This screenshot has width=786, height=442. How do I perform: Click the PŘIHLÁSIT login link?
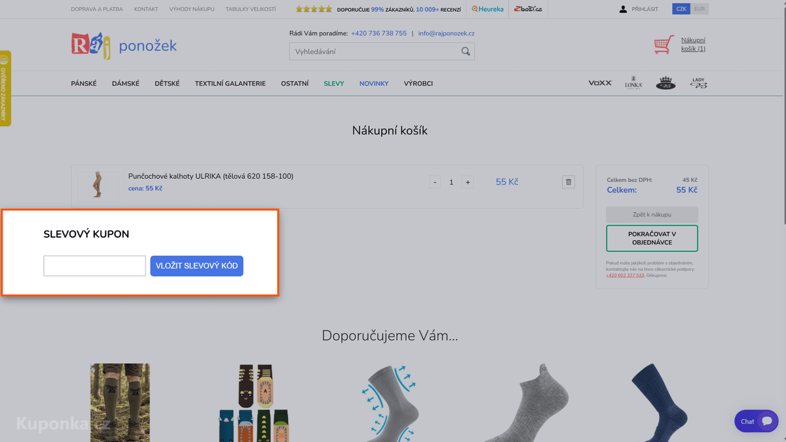(x=645, y=9)
